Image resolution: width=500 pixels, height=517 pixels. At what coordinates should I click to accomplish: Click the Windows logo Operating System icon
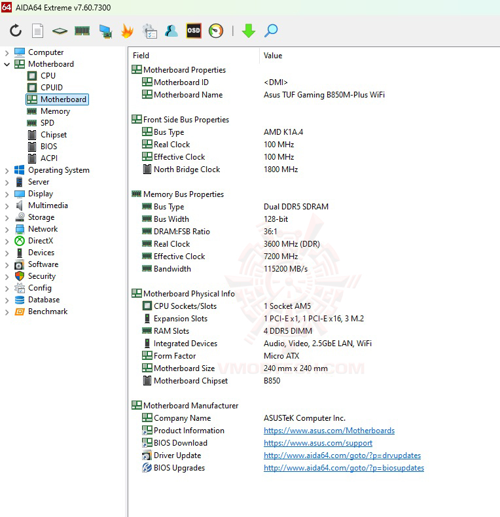point(20,170)
